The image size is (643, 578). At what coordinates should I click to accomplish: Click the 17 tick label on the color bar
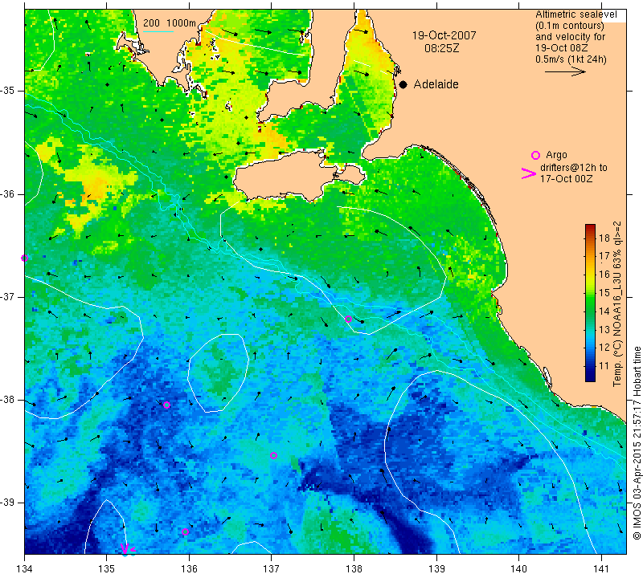pos(604,256)
